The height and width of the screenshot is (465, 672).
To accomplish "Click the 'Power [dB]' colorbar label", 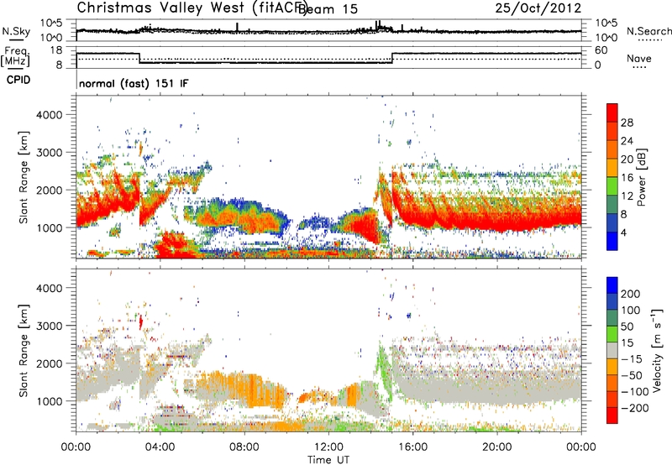I will tap(641, 177).
